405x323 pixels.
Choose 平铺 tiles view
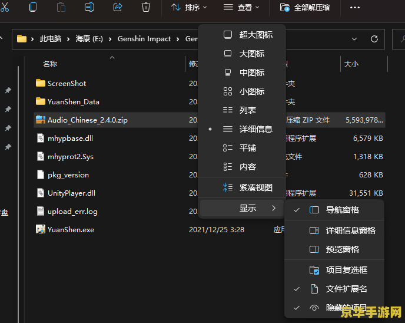[x=242, y=148]
